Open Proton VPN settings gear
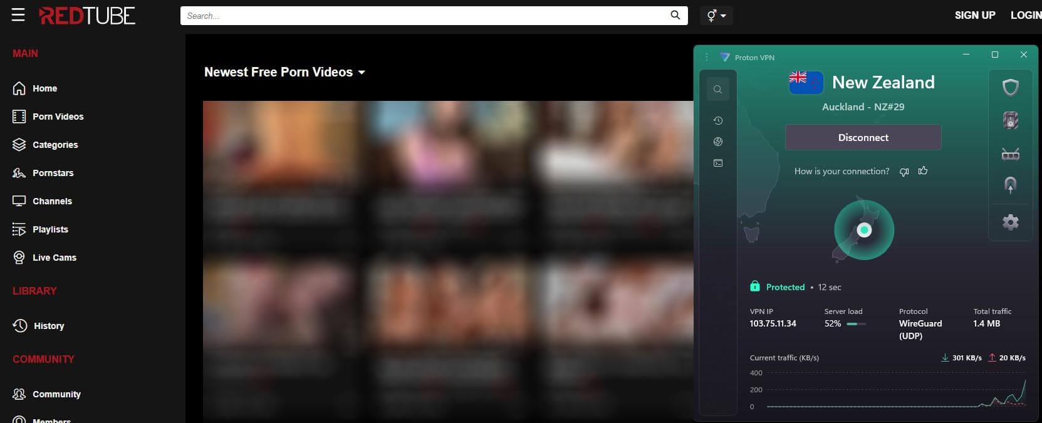The height and width of the screenshot is (423, 1042). [x=1010, y=222]
